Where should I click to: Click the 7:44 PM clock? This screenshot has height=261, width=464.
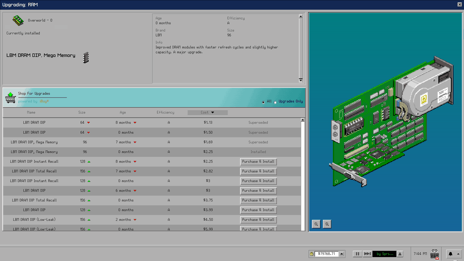420,254
